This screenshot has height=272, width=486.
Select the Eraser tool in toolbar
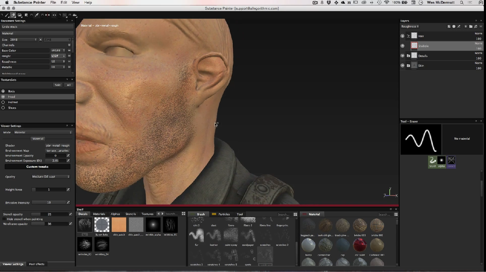[13, 15]
